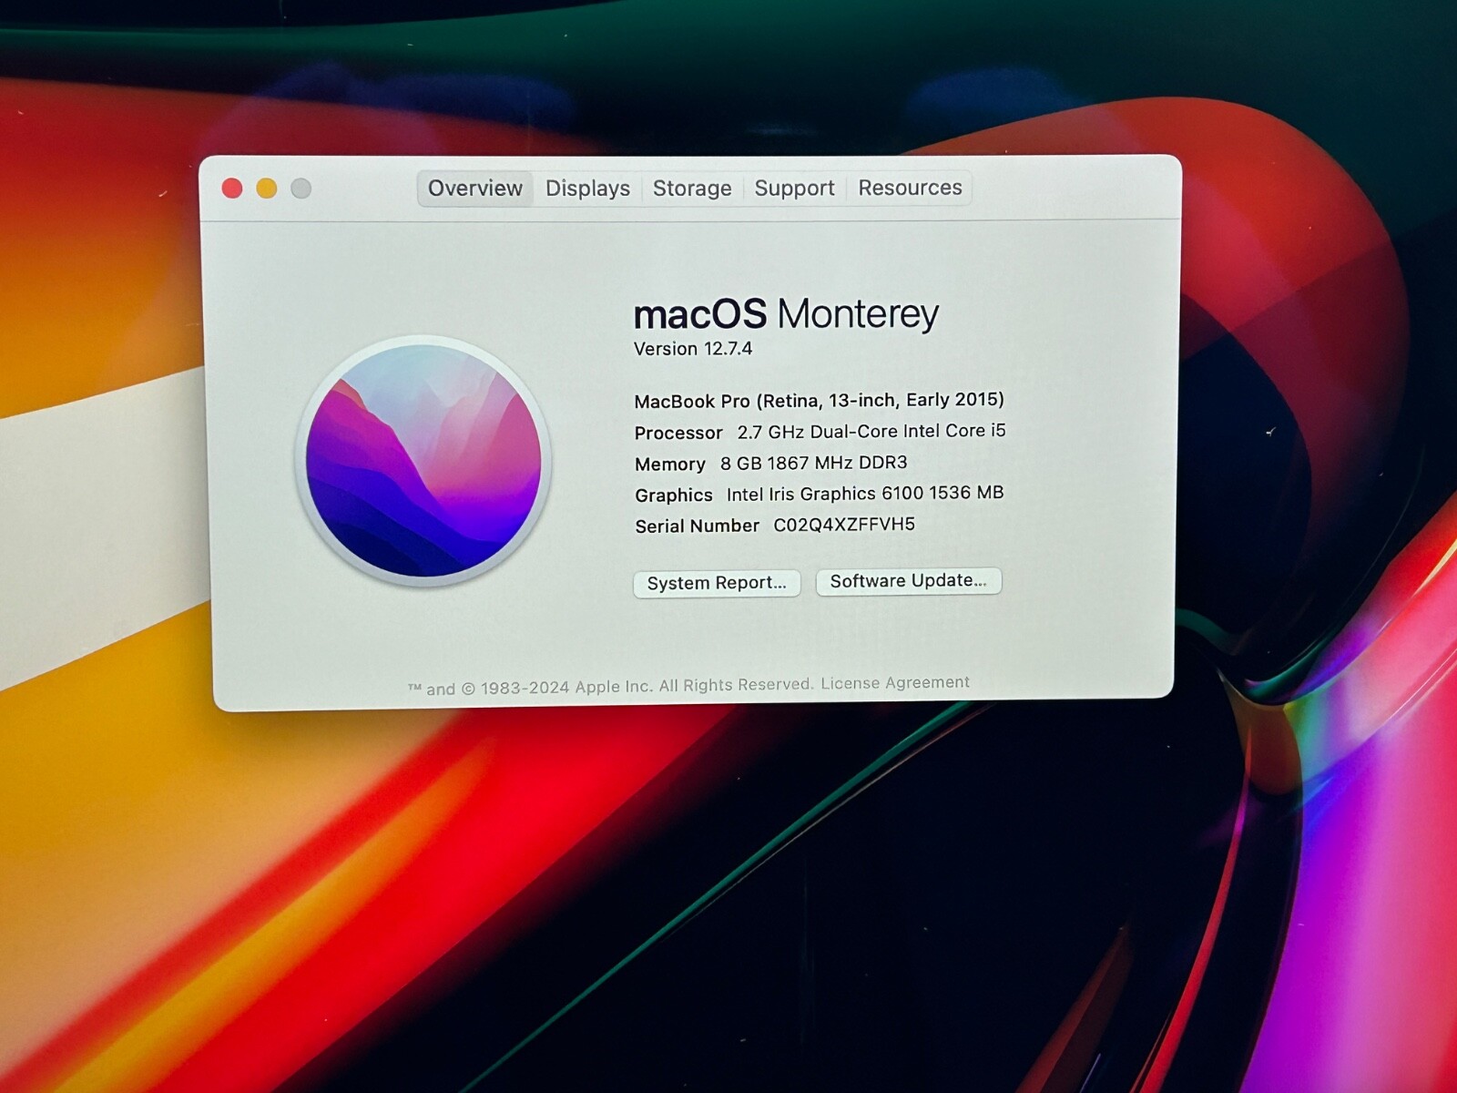
Task: Open the License Agreement link
Action: pyautogui.click(x=895, y=683)
